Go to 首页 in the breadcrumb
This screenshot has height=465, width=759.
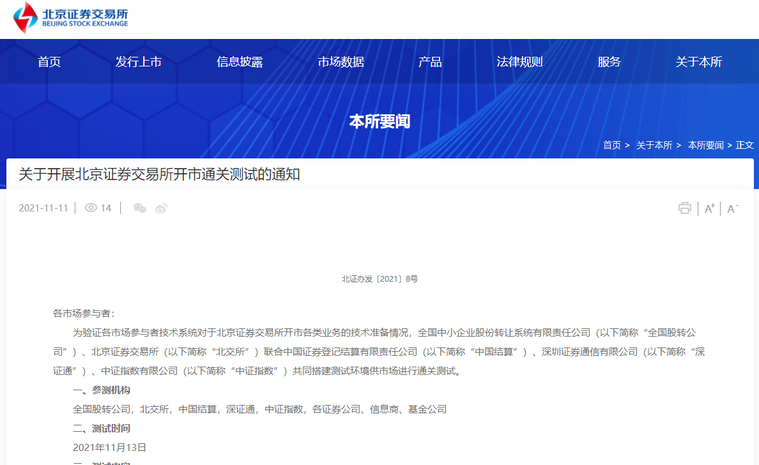coord(612,145)
